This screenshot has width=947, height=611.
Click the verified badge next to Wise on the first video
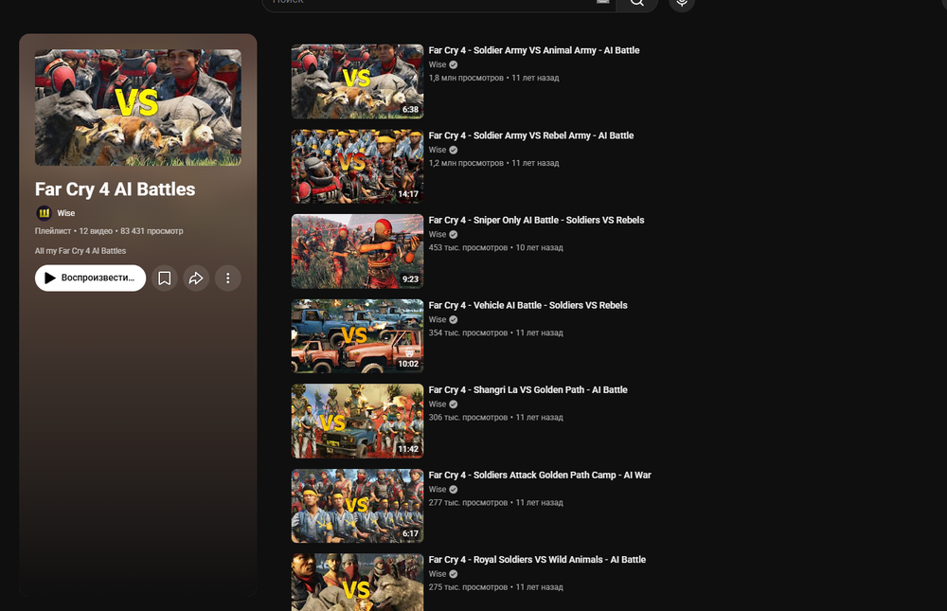click(453, 64)
